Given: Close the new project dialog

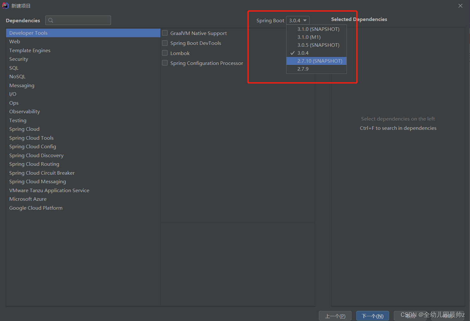Looking at the screenshot, I should [460, 6].
